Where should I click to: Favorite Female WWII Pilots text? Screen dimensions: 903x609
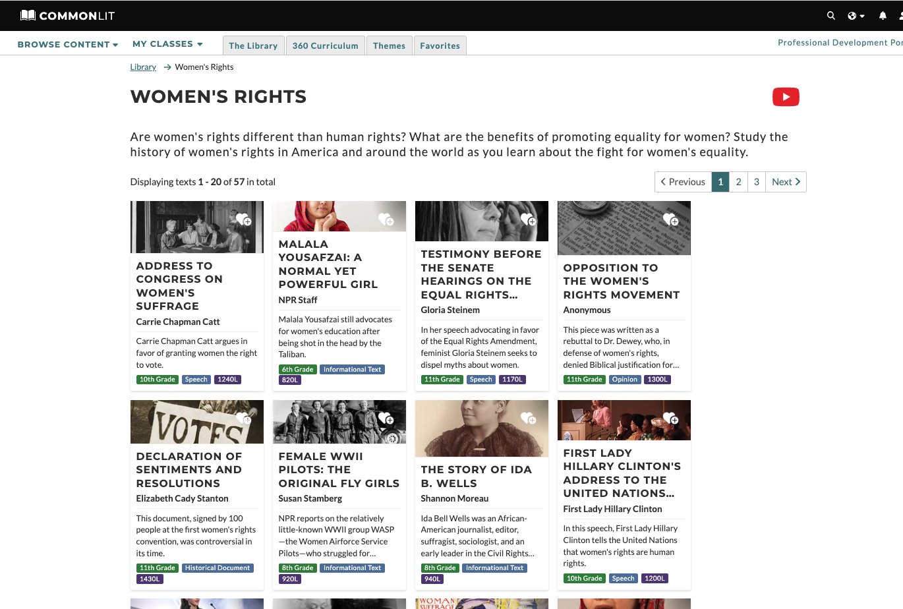pos(386,418)
